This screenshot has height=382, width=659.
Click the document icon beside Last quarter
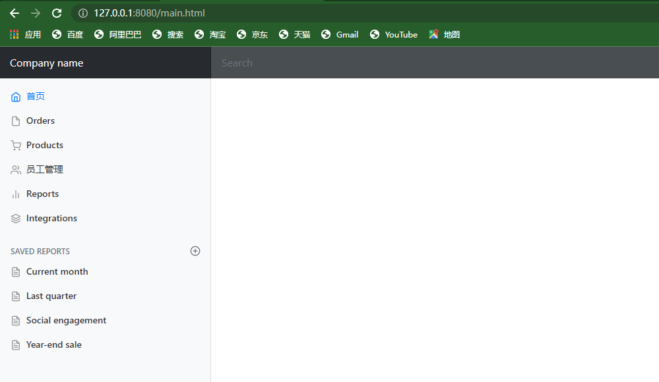(16, 296)
